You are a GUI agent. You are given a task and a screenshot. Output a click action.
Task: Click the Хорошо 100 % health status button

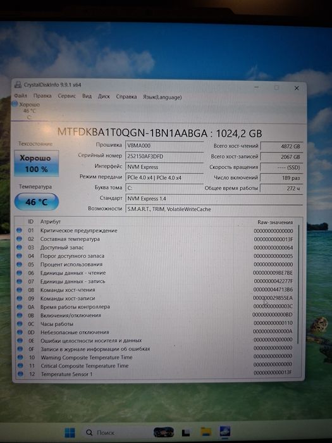click(37, 163)
